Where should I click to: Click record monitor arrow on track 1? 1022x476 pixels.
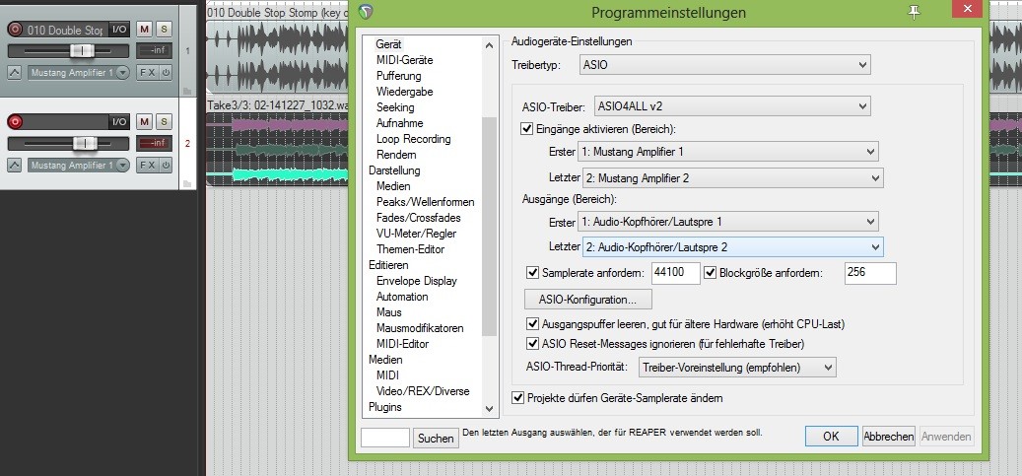click(x=15, y=73)
